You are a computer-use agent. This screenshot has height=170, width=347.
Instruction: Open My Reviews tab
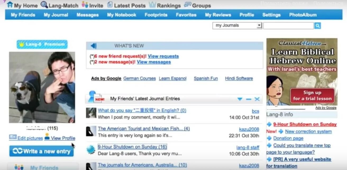pyautogui.click(x=218, y=15)
